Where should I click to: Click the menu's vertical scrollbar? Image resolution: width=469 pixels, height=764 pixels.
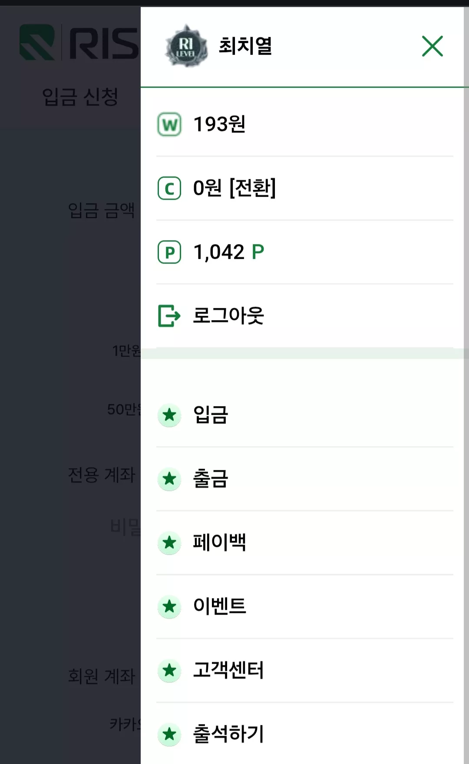(466, 382)
